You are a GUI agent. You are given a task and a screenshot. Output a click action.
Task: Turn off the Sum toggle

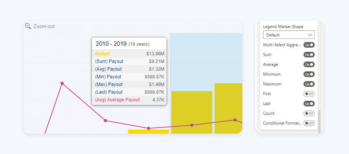tap(309, 55)
